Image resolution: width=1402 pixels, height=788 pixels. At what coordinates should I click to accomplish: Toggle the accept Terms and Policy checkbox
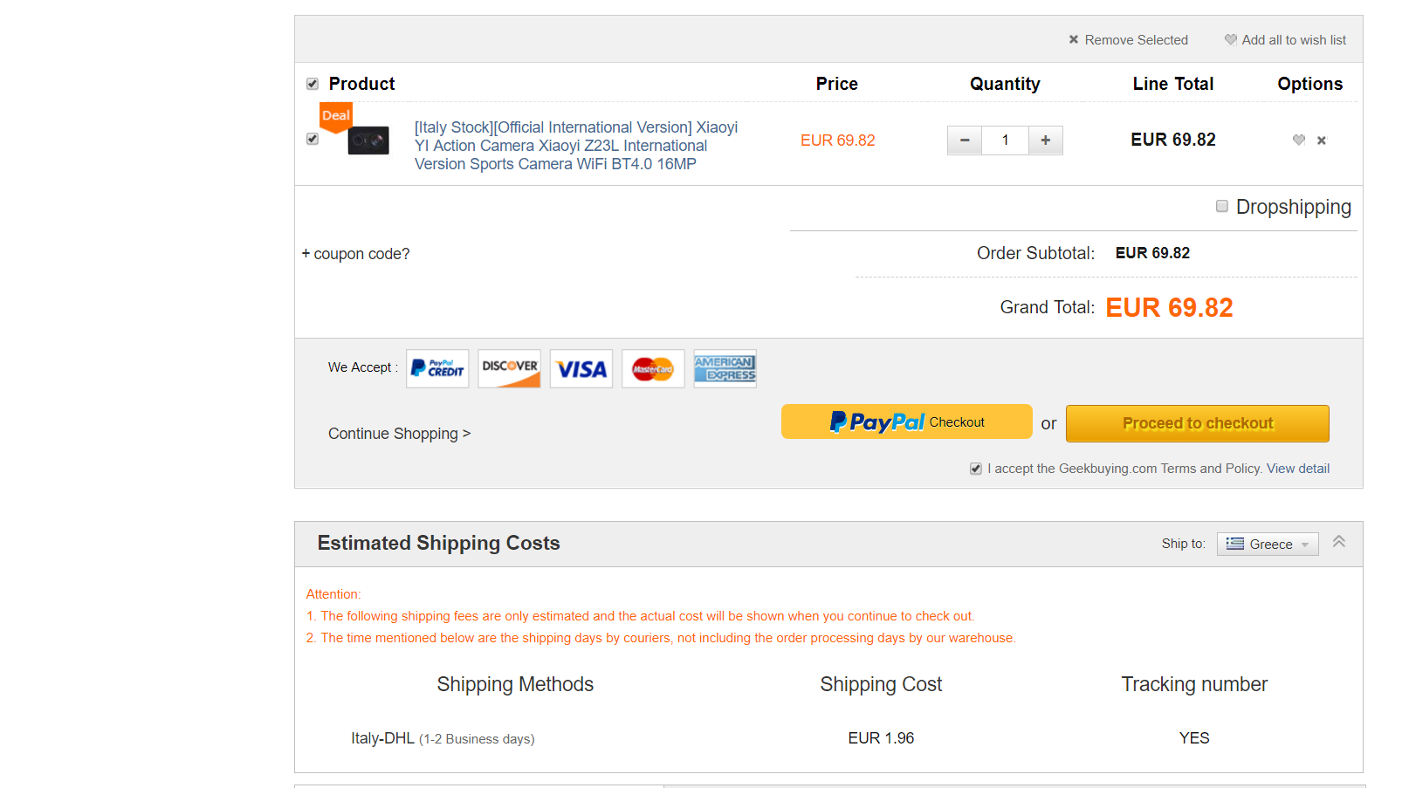click(976, 469)
